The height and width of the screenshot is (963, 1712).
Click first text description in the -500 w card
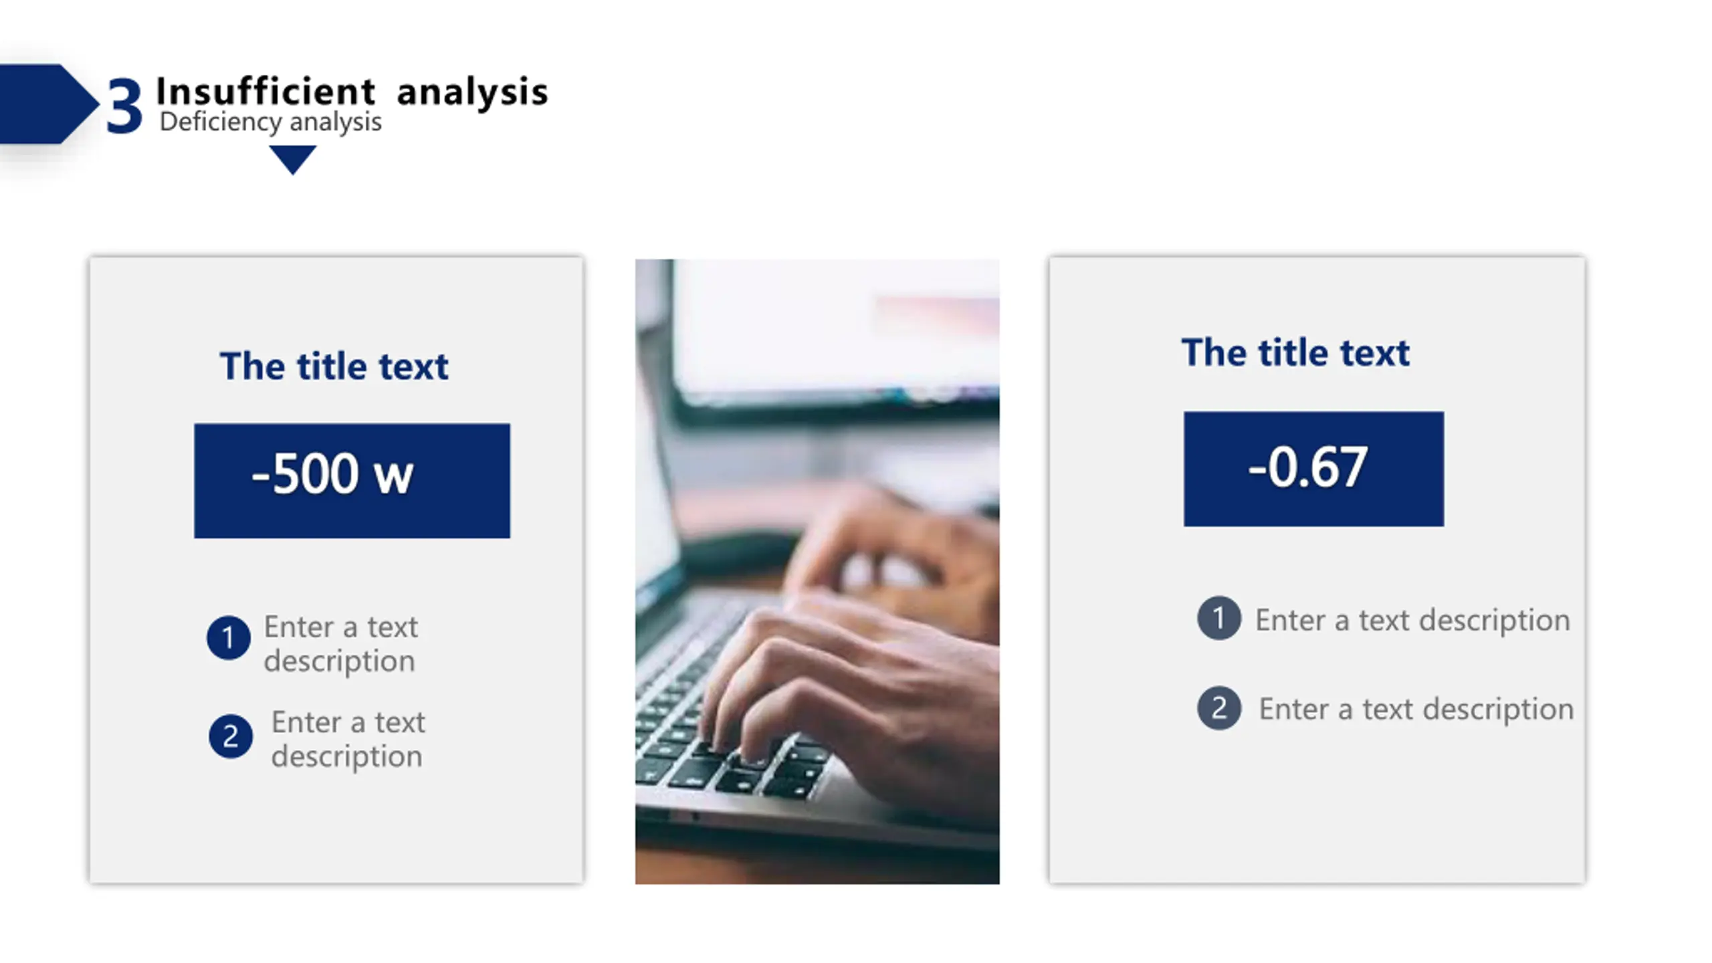(x=341, y=643)
